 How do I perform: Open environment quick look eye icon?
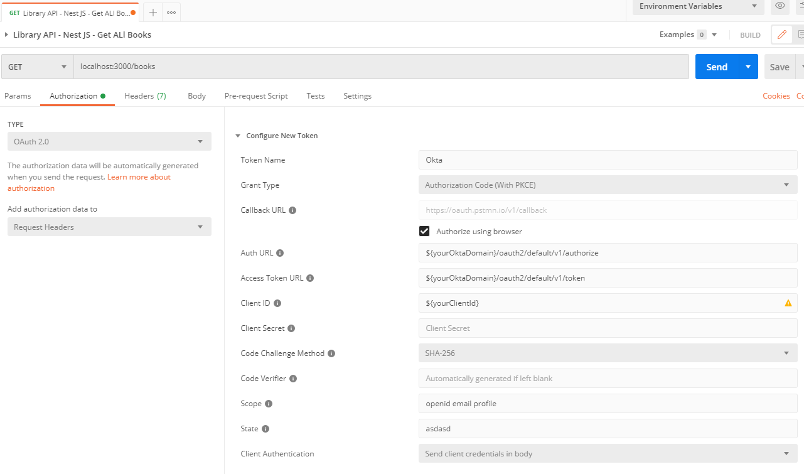click(x=780, y=6)
